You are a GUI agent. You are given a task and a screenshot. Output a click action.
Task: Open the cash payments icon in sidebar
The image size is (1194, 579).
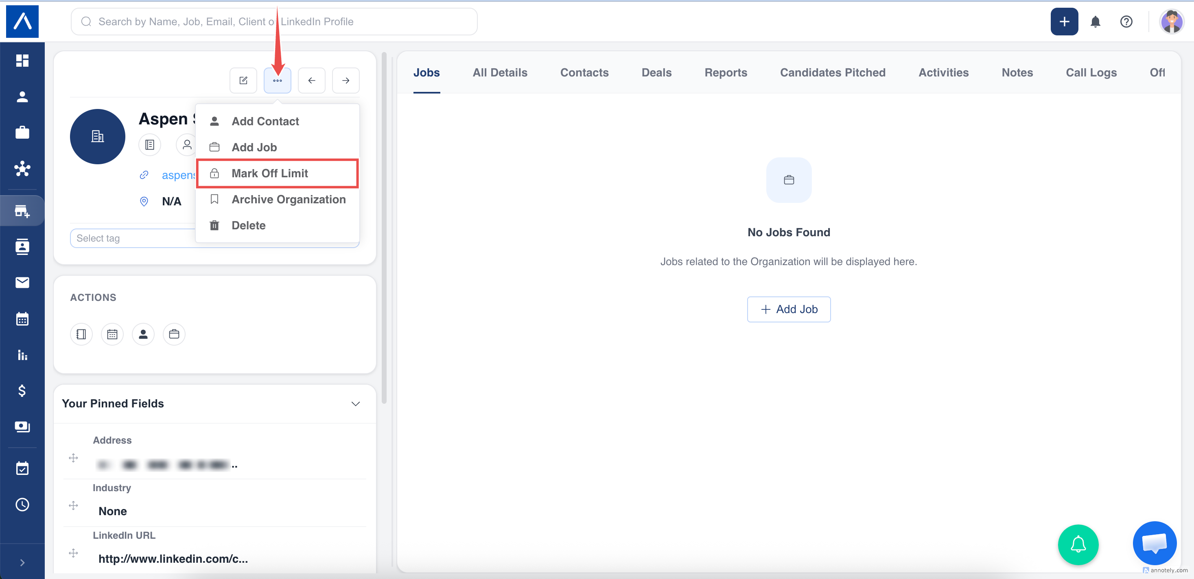click(x=22, y=427)
